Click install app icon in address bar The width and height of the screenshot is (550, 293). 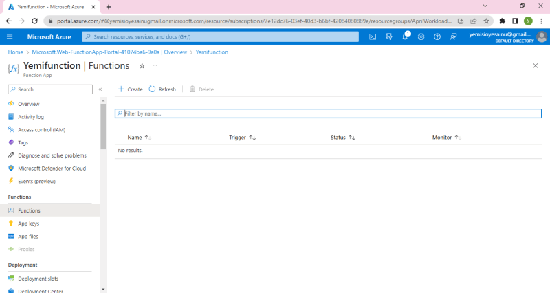(461, 21)
